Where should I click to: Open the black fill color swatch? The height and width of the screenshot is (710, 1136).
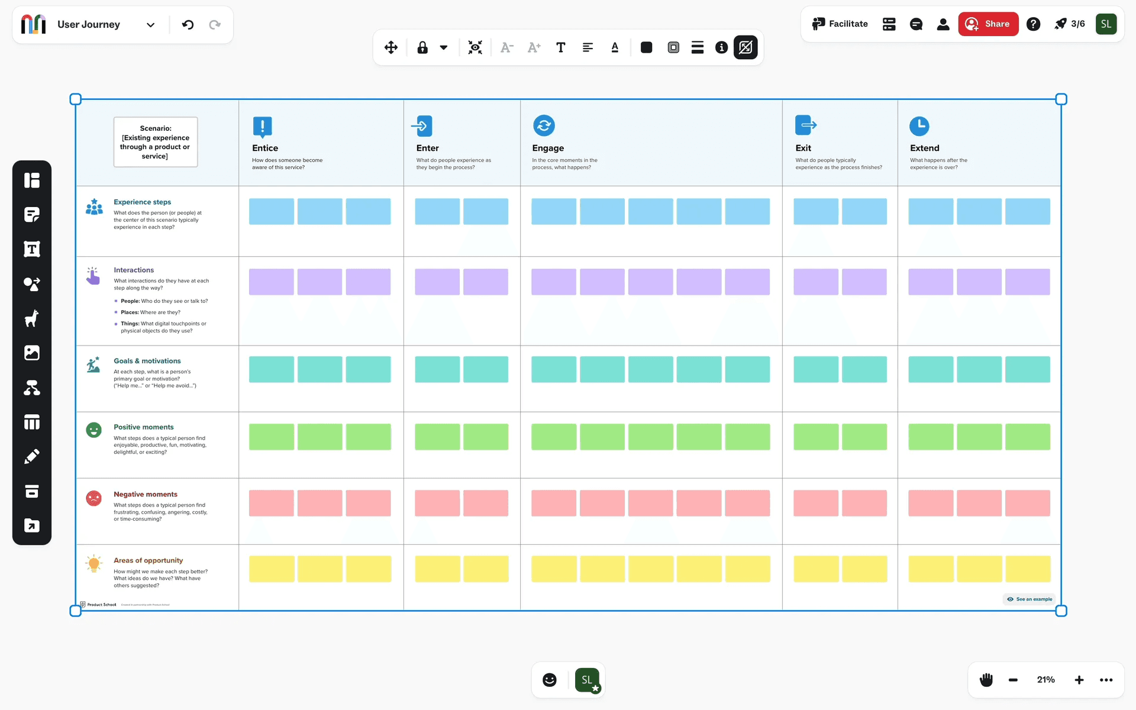[646, 48]
